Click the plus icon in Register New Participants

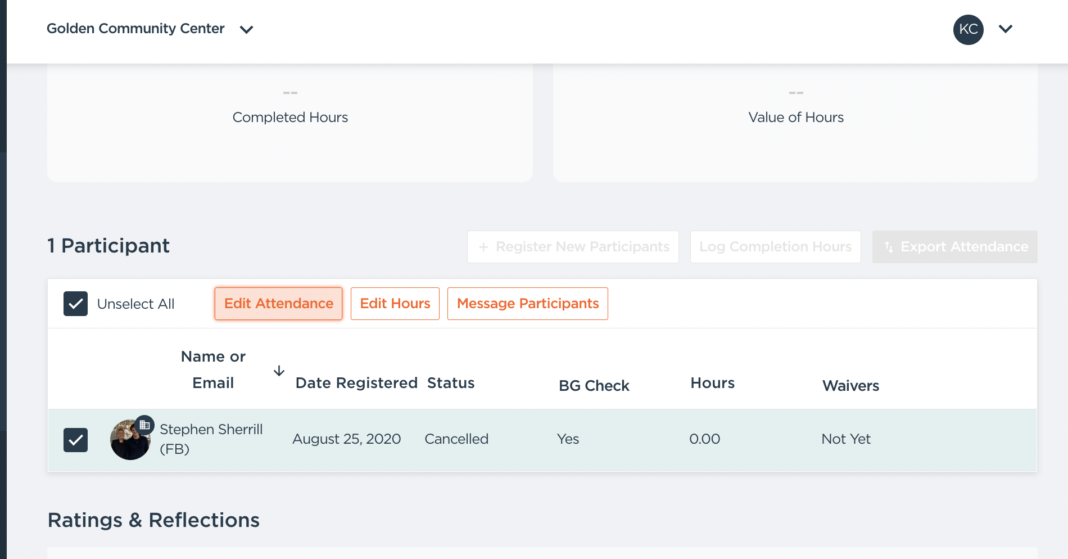pyautogui.click(x=483, y=247)
